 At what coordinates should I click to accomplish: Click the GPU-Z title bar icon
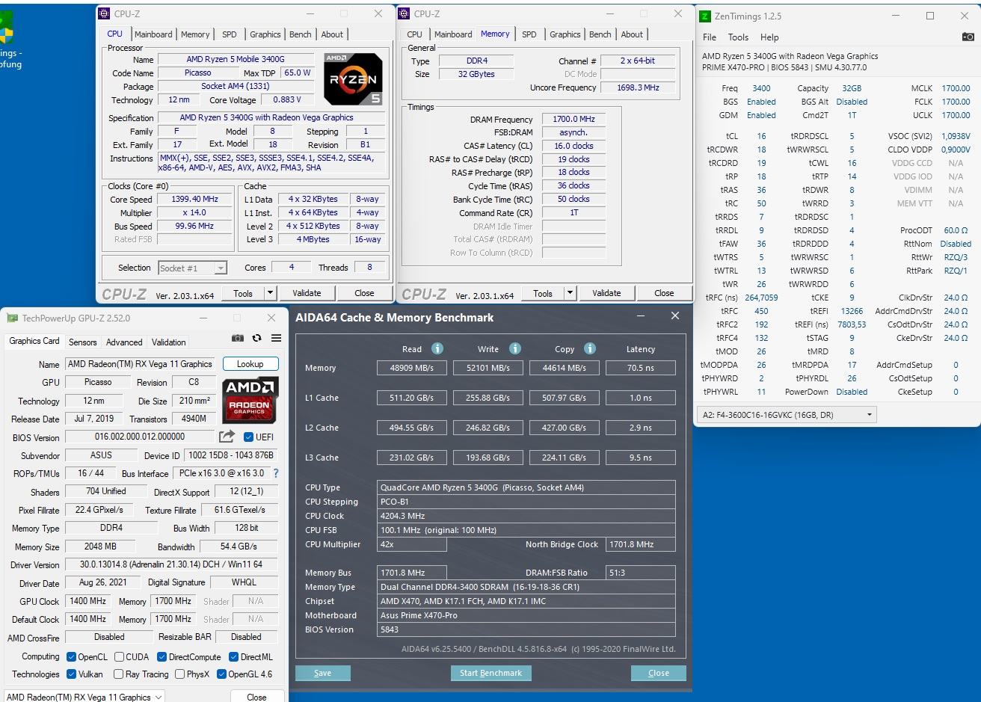(12, 318)
